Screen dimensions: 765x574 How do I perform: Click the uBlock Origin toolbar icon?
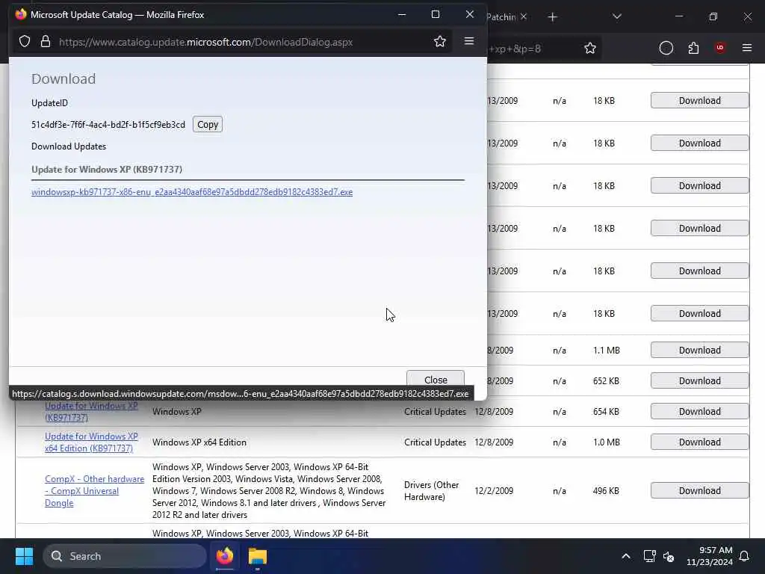pyautogui.click(x=719, y=48)
